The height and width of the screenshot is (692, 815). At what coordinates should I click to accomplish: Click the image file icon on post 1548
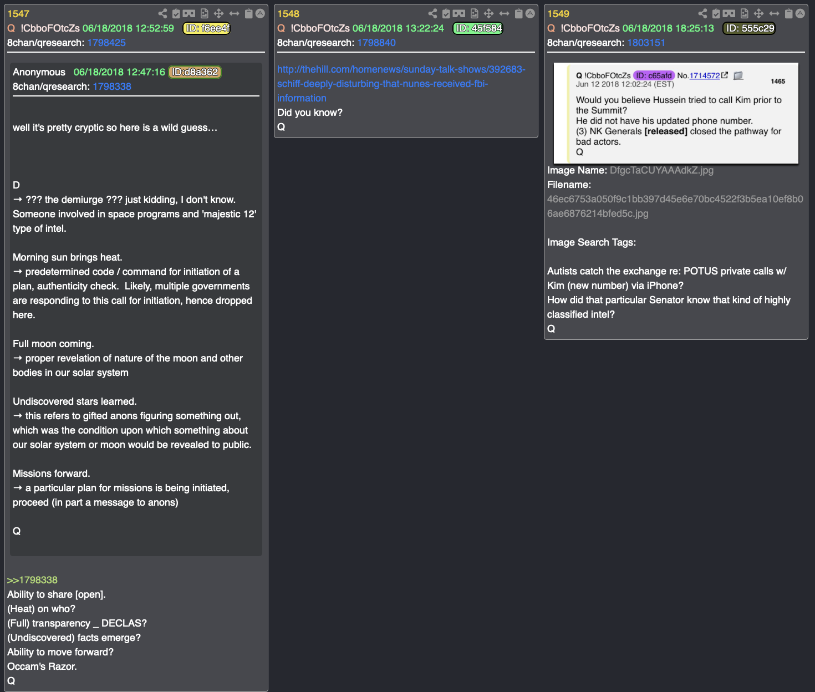click(475, 13)
